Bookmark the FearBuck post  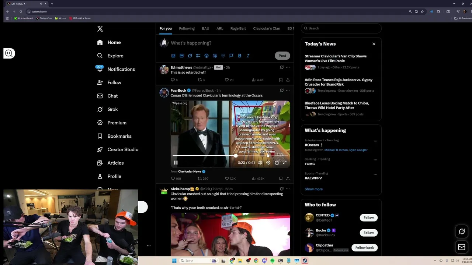281,178
